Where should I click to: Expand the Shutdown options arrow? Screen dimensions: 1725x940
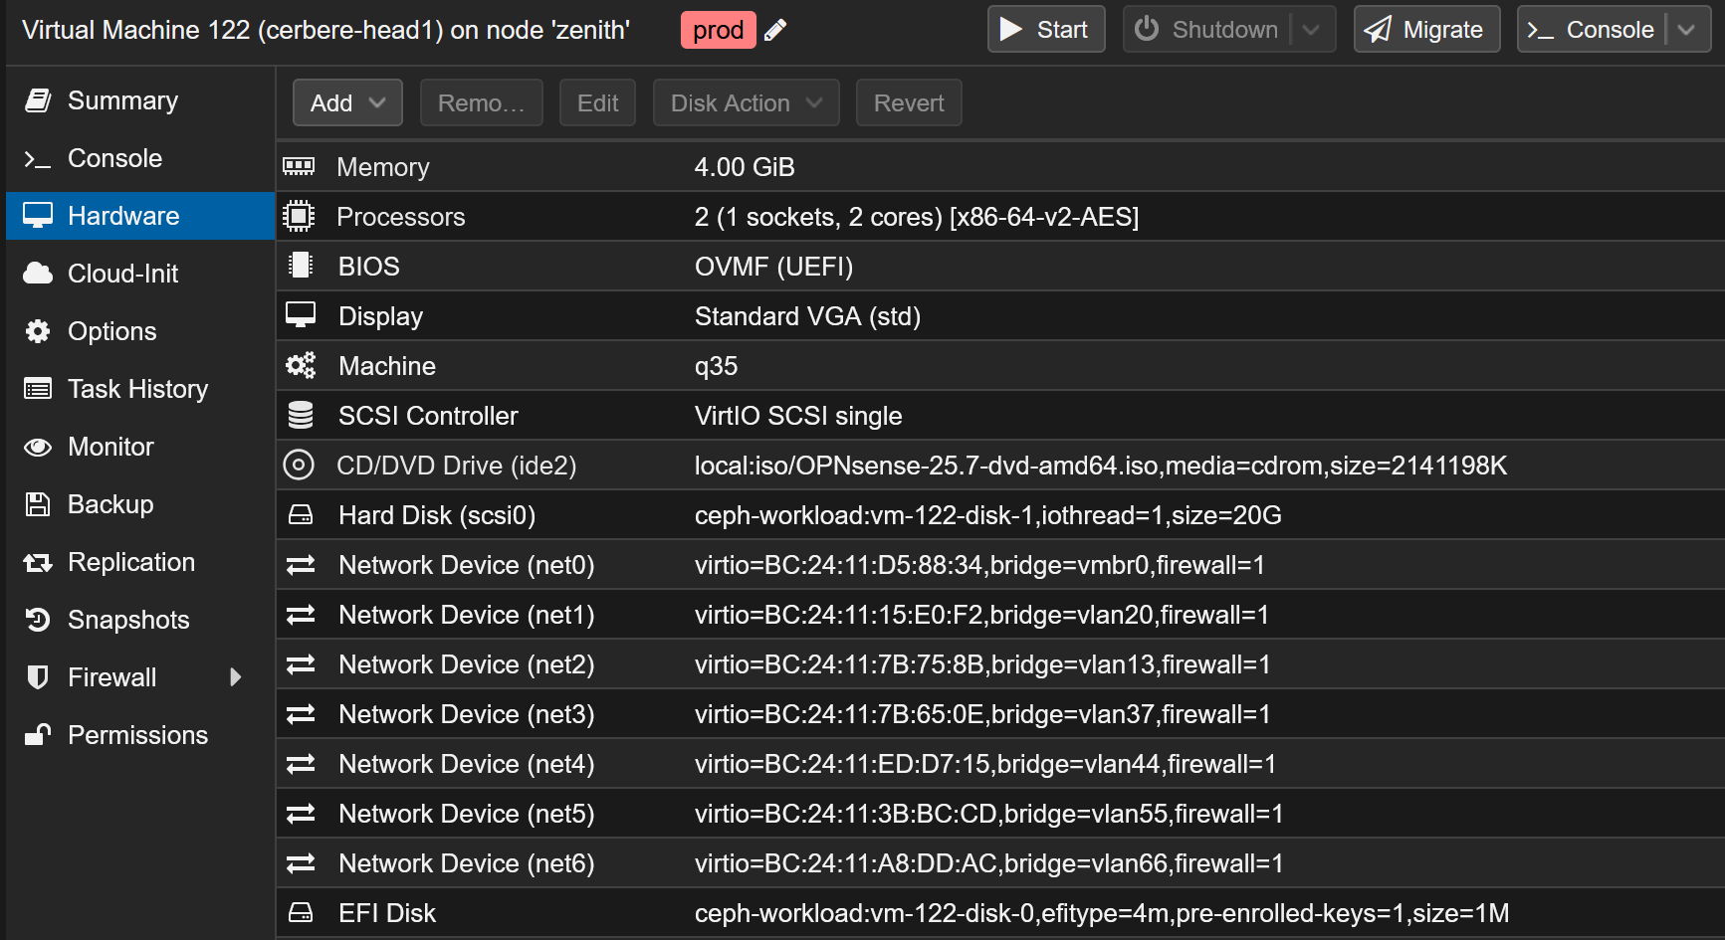pos(1311,30)
